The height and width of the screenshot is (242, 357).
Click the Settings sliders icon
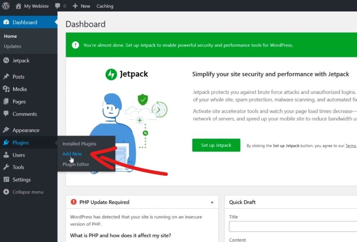6,179
